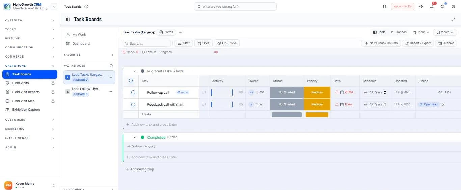Screen dimensions: 461x190
Task: Expand the COMMUNICATION section
Action: (x=30, y=47)
